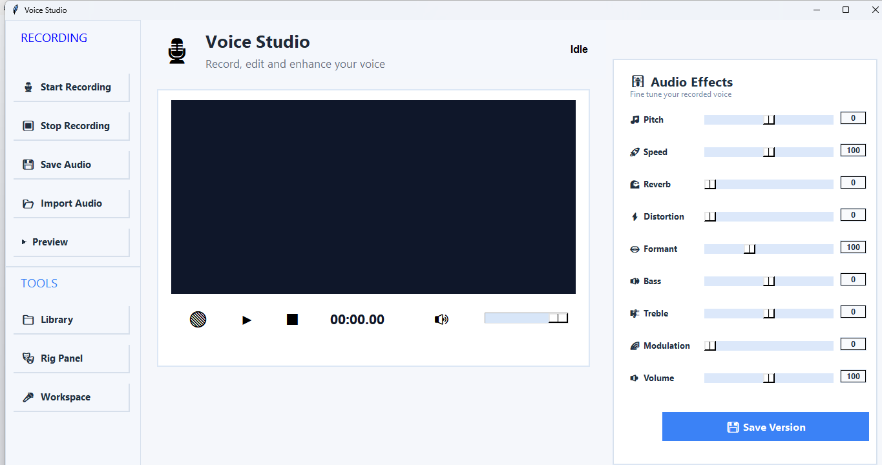The image size is (882, 465).
Task: Save the recorded audio with Save Audio
Action: [x=71, y=165]
